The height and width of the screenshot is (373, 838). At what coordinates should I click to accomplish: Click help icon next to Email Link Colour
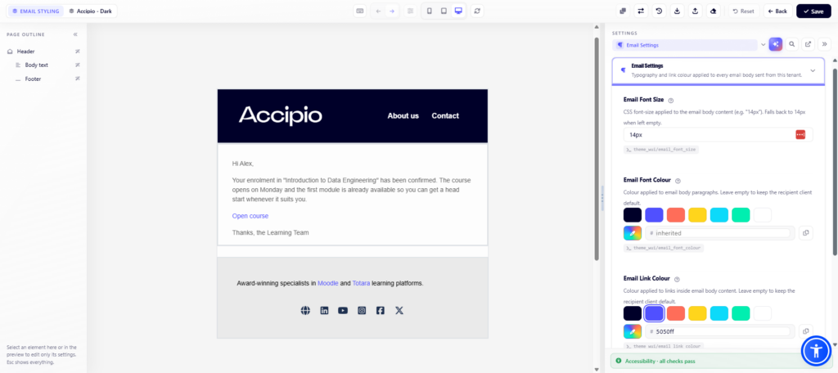(x=677, y=279)
